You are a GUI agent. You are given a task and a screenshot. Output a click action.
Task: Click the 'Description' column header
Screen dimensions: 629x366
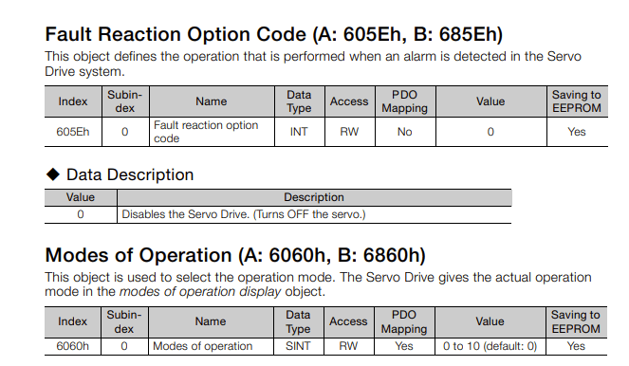[314, 197]
